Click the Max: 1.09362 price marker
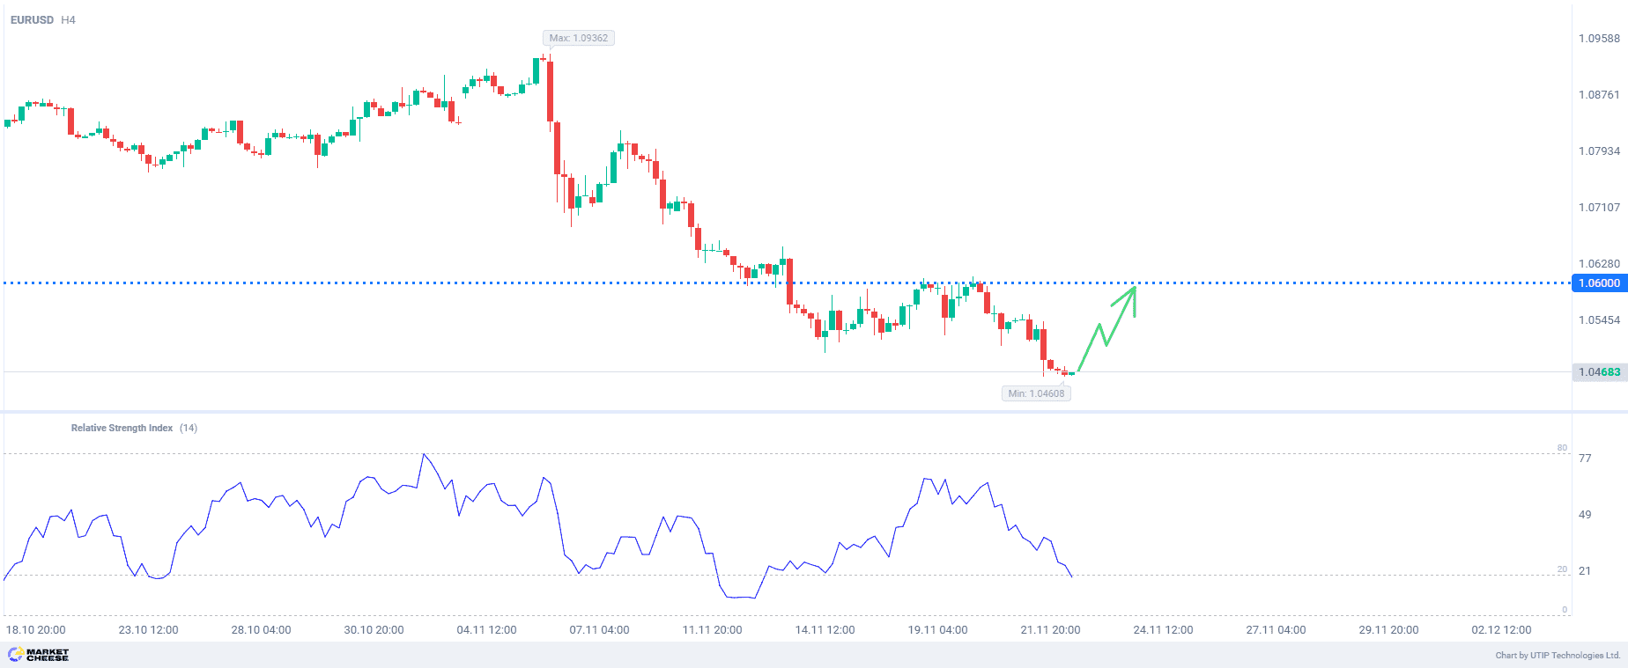The height and width of the screenshot is (668, 1628). (578, 38)
